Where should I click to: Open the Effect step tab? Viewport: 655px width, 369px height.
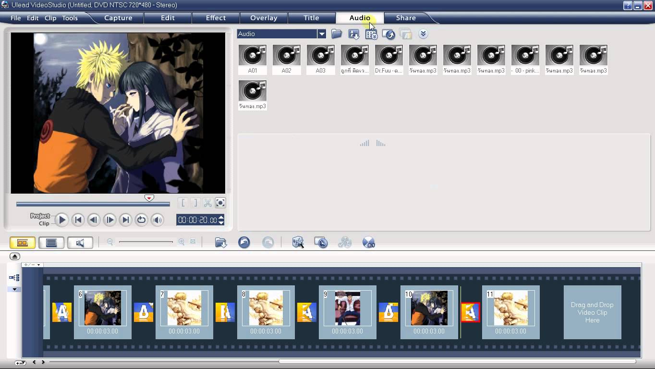[216, 18]
